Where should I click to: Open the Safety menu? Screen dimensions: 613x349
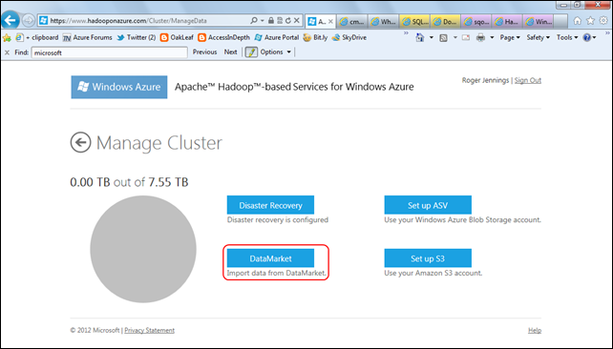[x=538, y=37]
